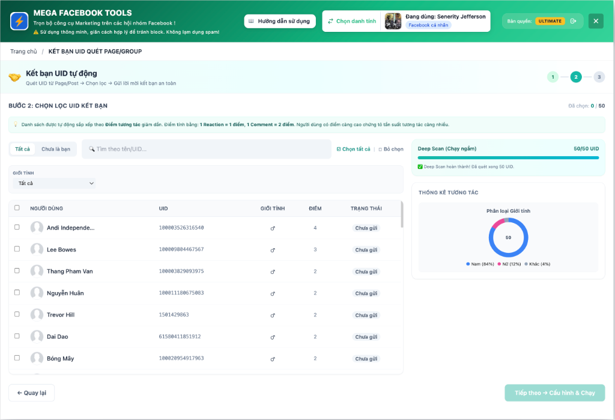Click Bỏ chọn to deselect all
This screenshot has height=420, width=615.
point(391,149)
